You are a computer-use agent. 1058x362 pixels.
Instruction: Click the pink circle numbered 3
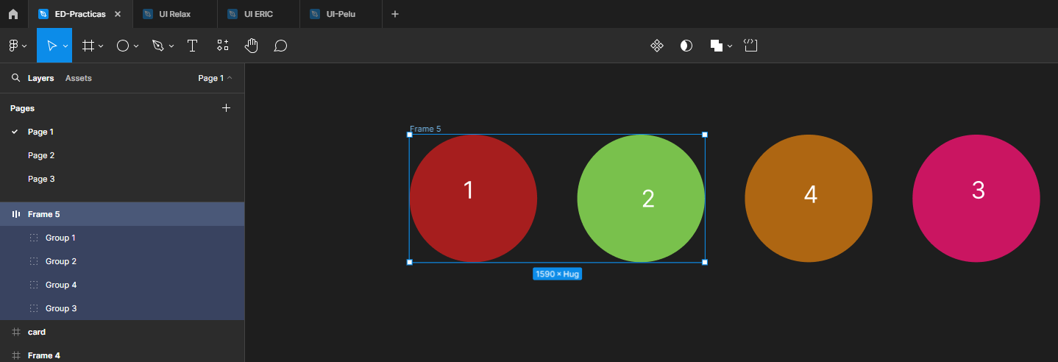pos(976,198)
